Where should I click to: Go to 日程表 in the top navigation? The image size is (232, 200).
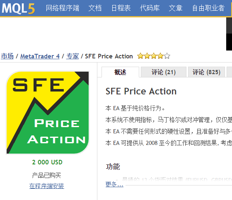point(121,8)
